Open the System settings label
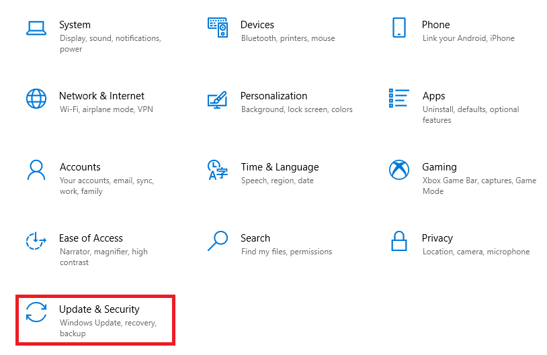547x355 pixels. tap(75, 25)
